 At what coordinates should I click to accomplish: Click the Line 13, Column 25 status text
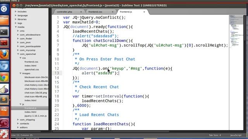pos(22,135)
